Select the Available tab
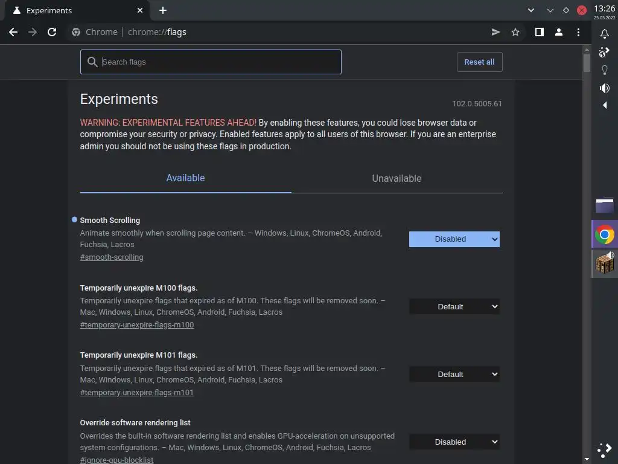The image size is (618, 464). (185, 178)
